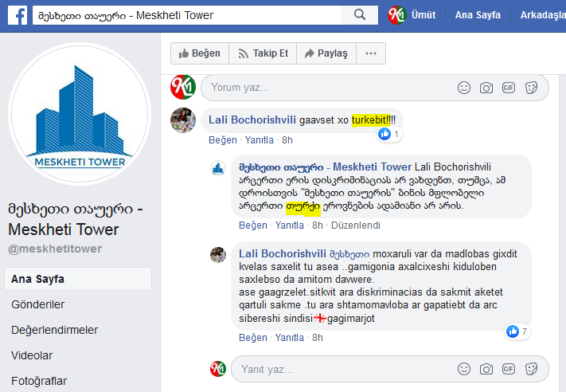Click the Beğen page button
This screenshot has height=392, width=566.
click(200, 53)
